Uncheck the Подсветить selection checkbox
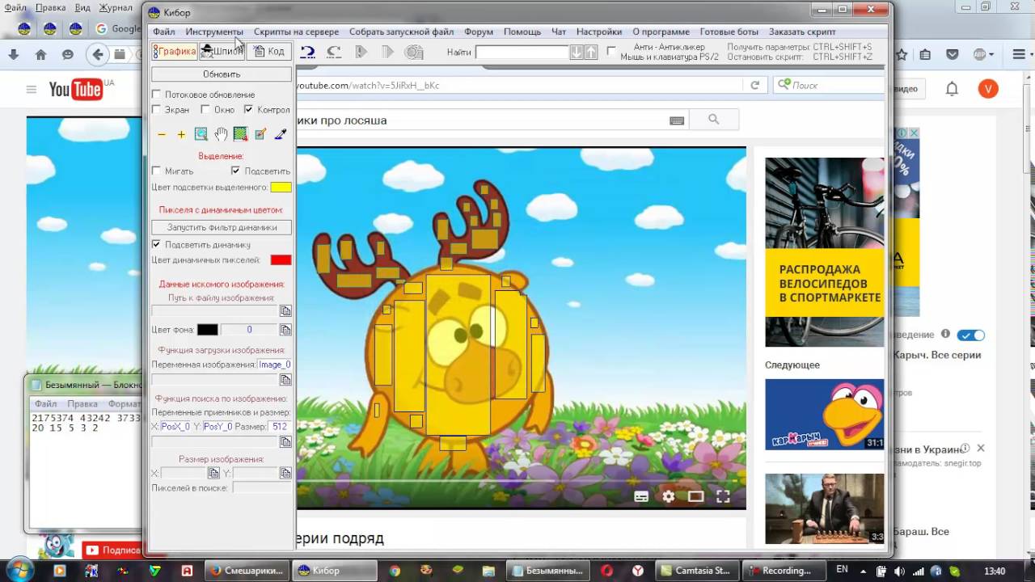This screenshot has height=582, width=1035. pos(235,171)
